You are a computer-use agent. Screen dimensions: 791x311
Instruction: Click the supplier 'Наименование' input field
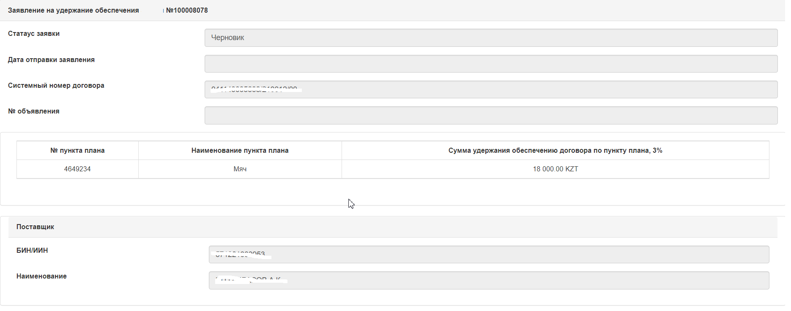pyautogui.click(x=488, y=280)
